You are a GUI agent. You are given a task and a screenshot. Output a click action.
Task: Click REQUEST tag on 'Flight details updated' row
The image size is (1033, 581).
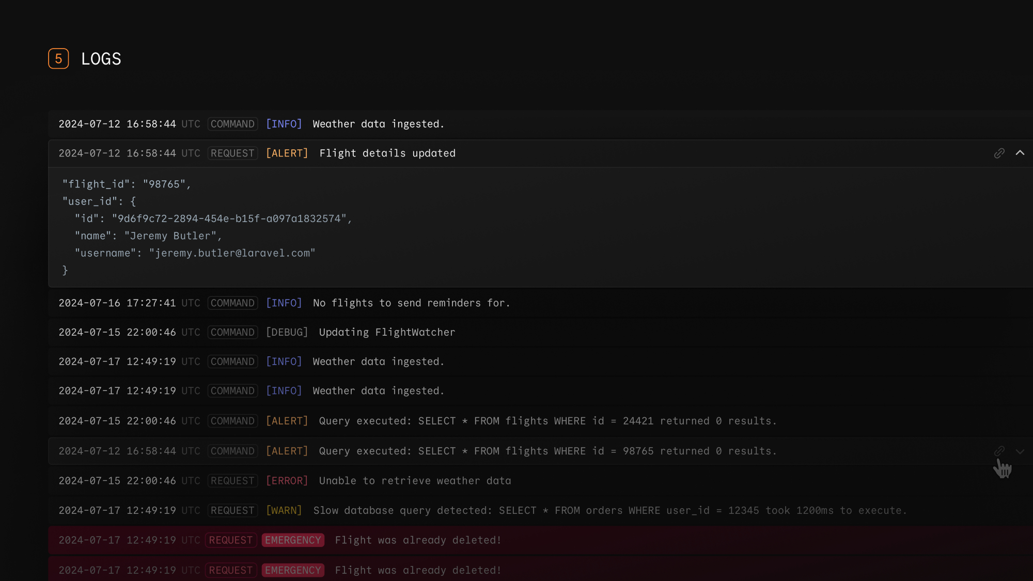232,153
